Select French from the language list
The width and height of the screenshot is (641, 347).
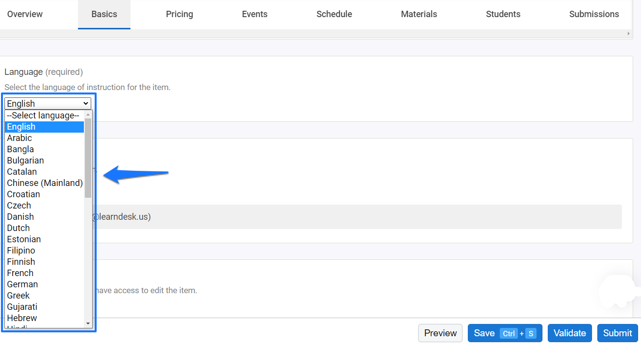20,273
